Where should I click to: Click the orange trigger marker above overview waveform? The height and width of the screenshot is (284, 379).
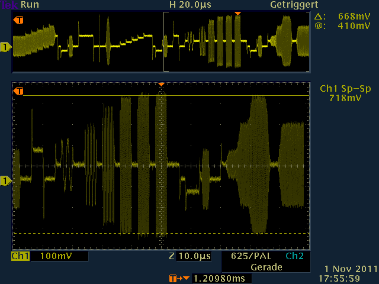coord(237,13)
